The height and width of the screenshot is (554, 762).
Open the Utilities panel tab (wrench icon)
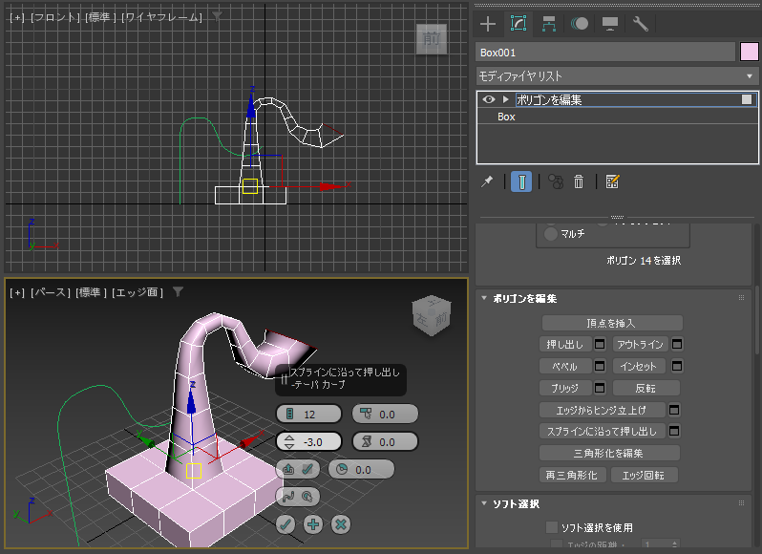click(x=640, y=23)
